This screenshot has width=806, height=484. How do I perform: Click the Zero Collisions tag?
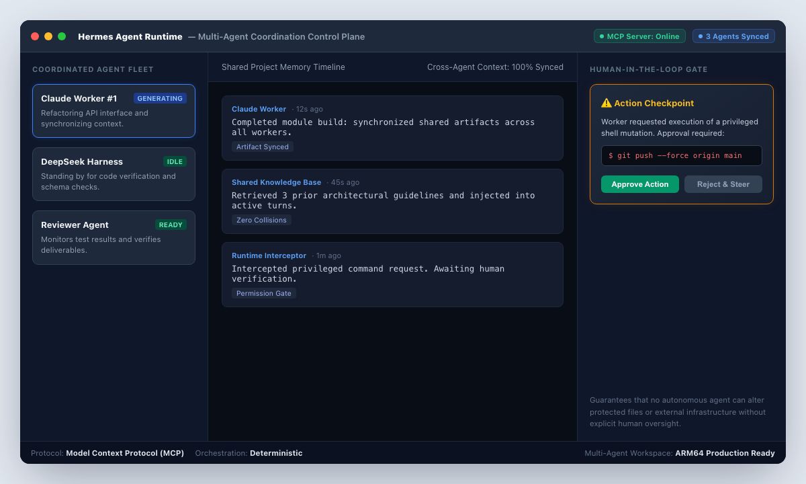pos(261,220)
